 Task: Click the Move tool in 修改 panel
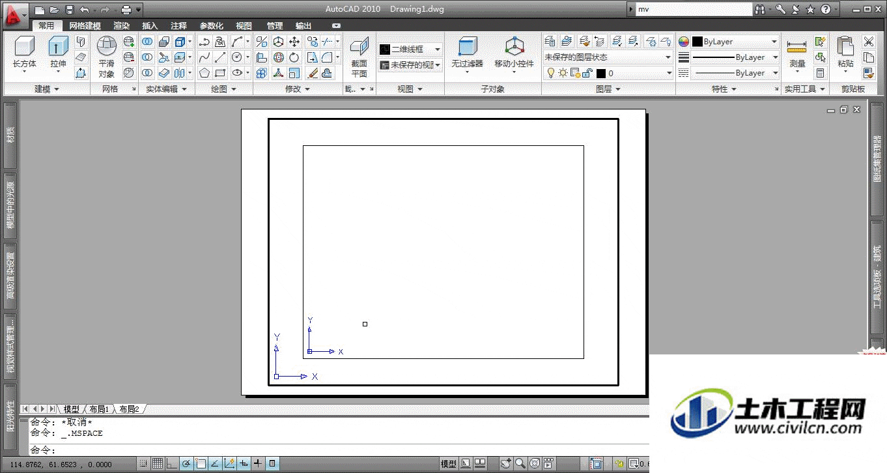pyautogui.click(x=294, y=41)
